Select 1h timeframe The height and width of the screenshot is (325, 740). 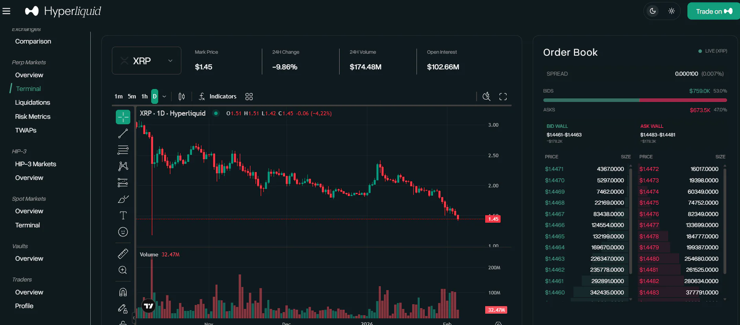(x=144, y=96)
